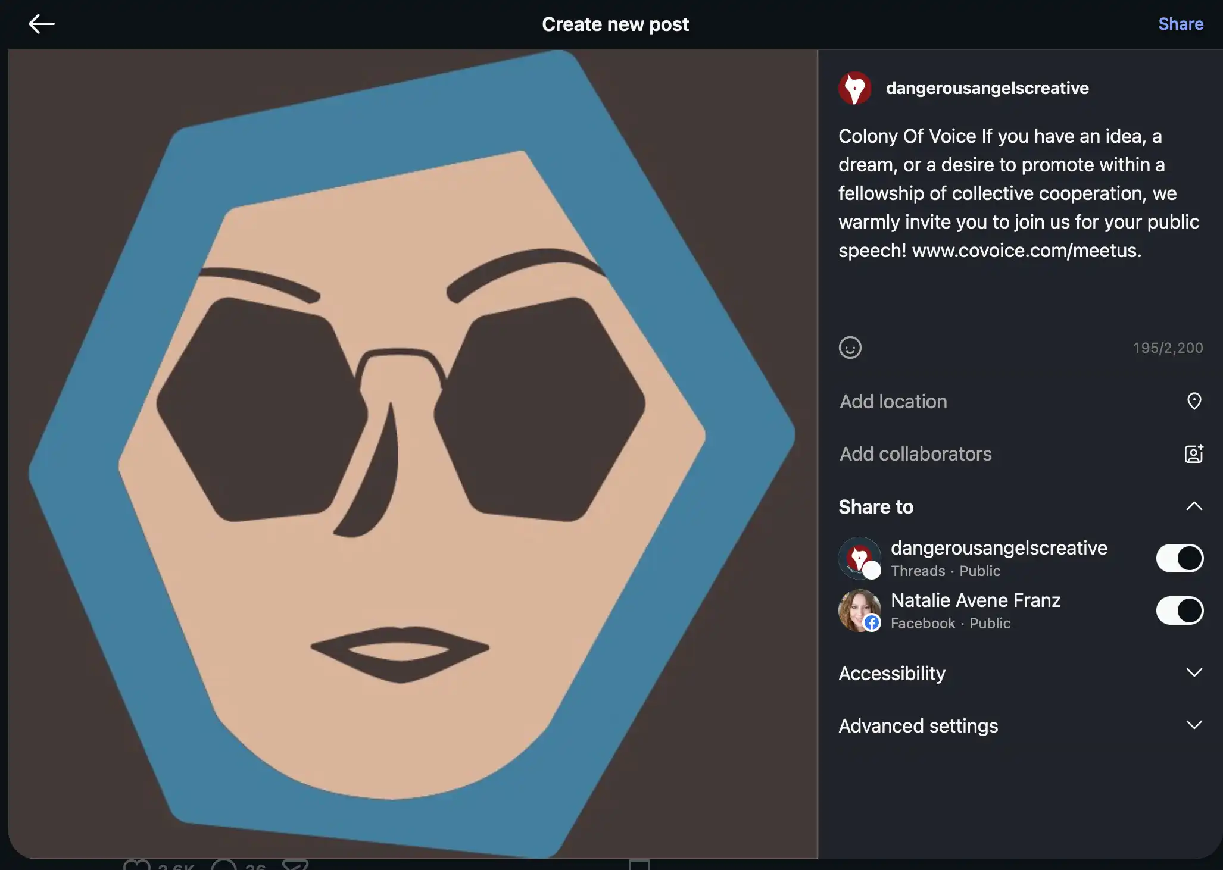
Task: Click the back arrow icon
Action: (41, 24)
